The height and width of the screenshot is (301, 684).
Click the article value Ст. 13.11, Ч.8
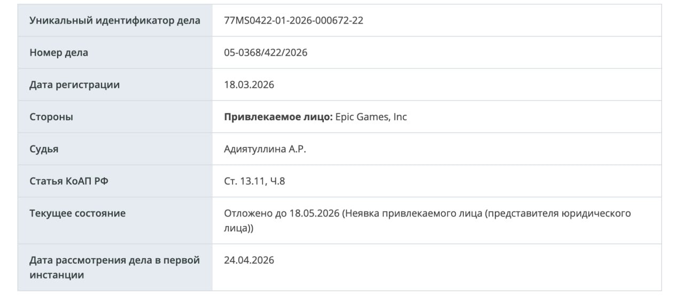255,181
